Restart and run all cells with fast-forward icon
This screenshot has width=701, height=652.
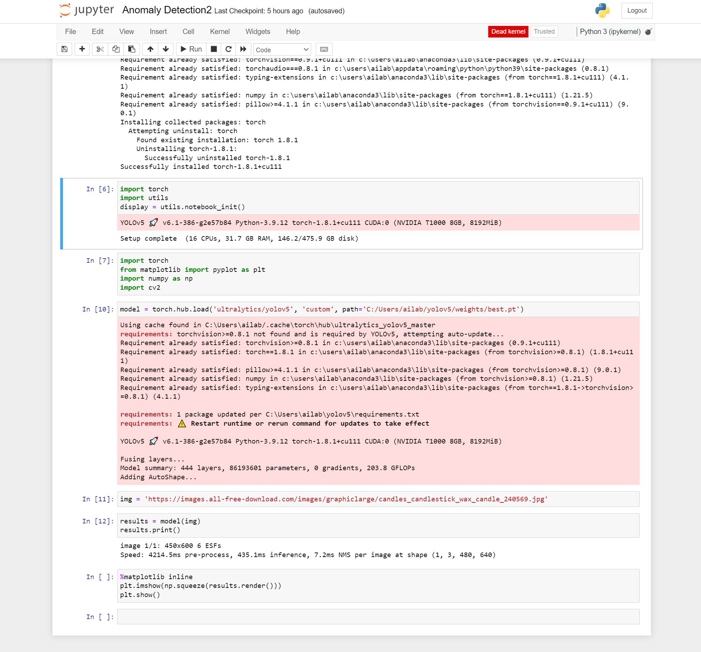(243, 49)
